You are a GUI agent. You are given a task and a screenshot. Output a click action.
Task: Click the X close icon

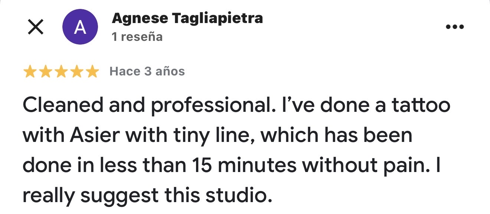35,27
